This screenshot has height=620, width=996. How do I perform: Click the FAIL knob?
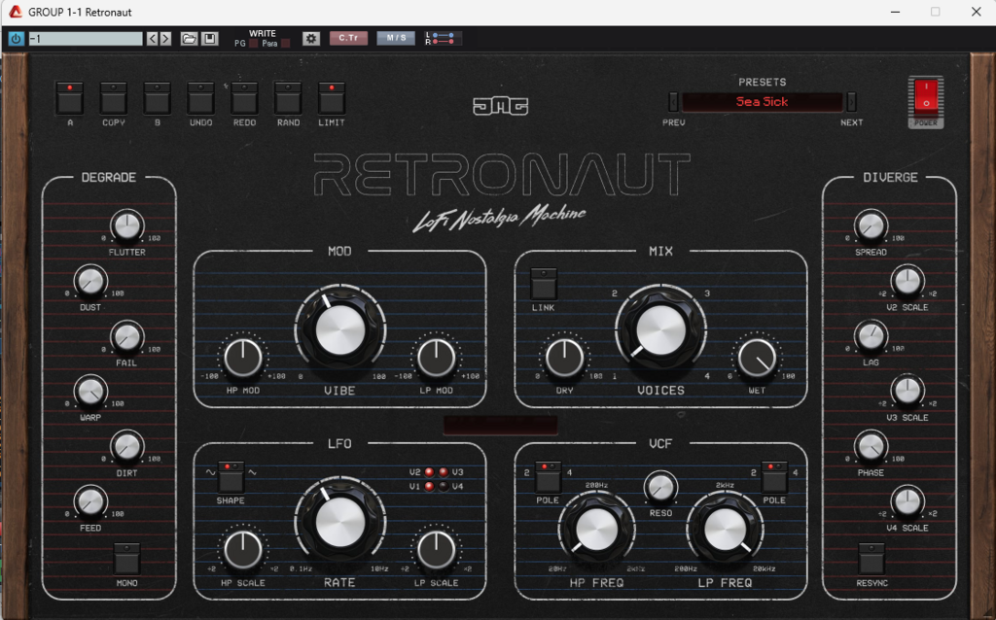126,336
